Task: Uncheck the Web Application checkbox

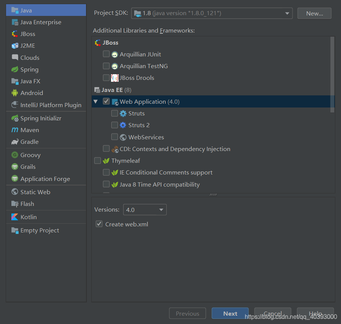Action: [106, 101]
